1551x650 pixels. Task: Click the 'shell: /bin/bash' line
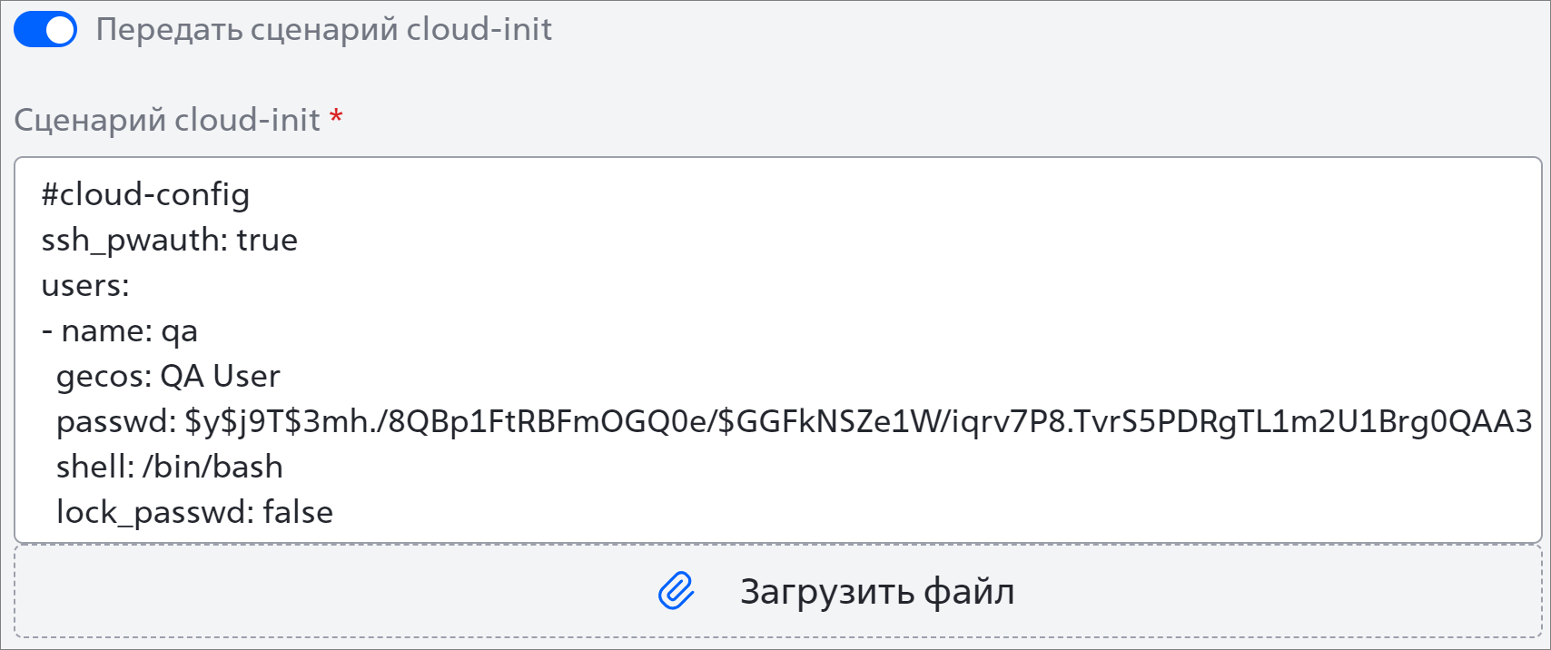point(169,468)
